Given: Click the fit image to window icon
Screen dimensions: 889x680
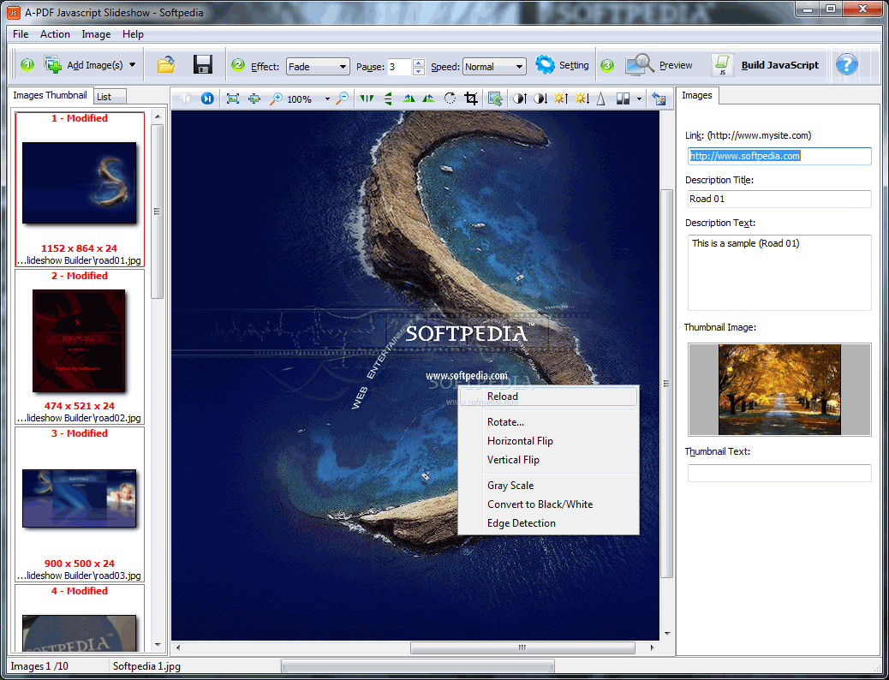Looking at the screenshot, I should 232,98.
